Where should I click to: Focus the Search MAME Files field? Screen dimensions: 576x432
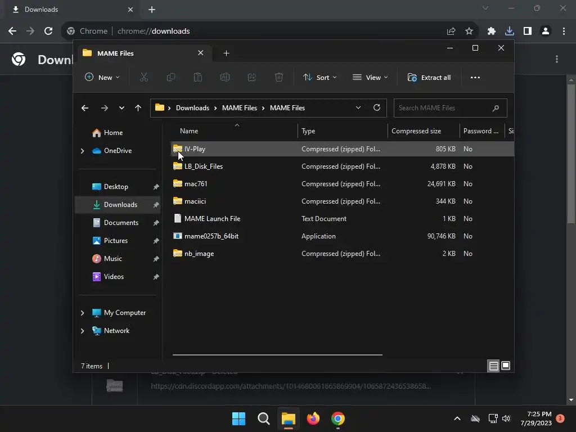point(450,108)
